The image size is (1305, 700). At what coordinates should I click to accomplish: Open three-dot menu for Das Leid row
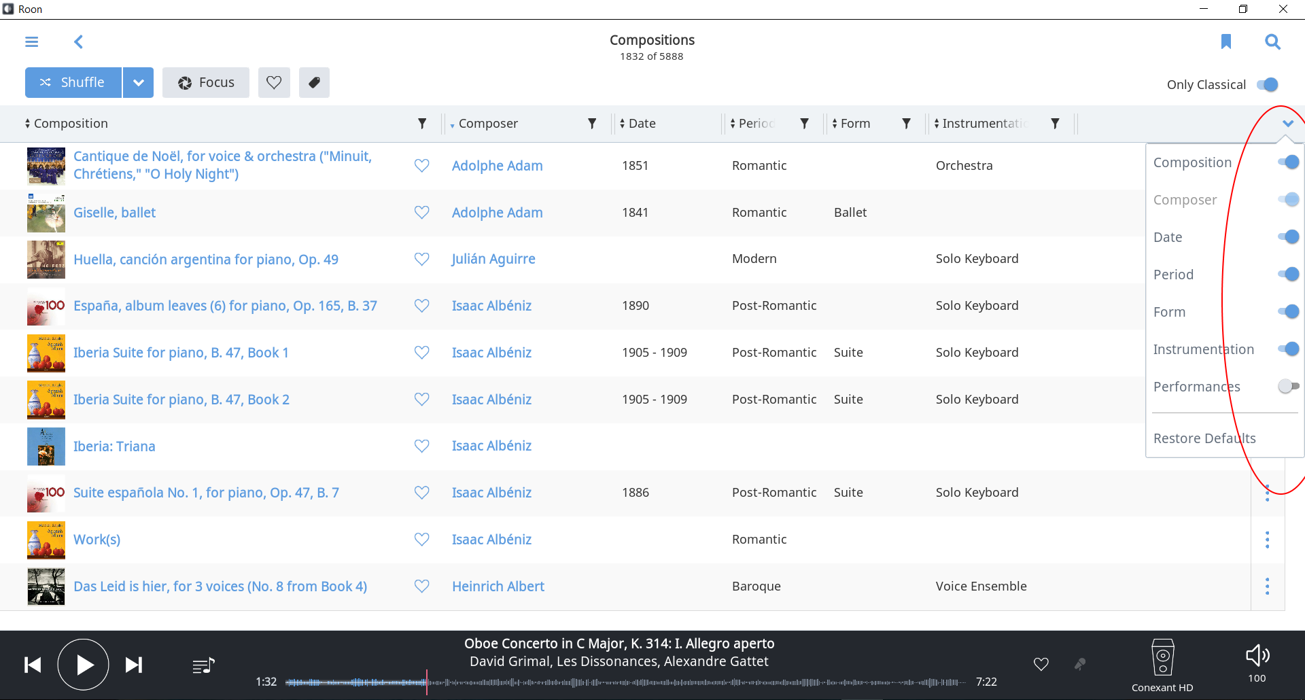(x=1267, y=587)
